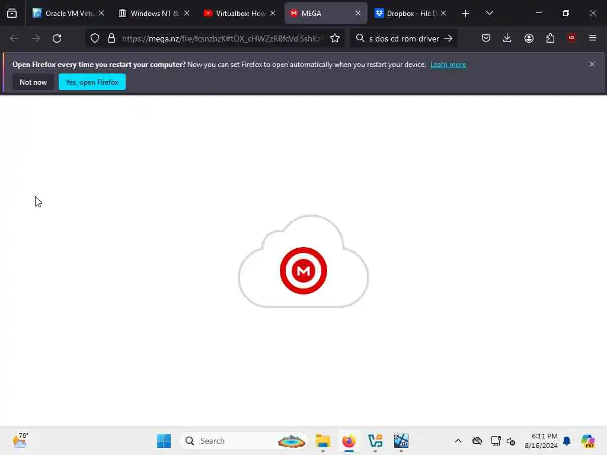The image size is (607, 455).
Task: Switch to the YouTube Virtualbox tab
Action: 240,13
